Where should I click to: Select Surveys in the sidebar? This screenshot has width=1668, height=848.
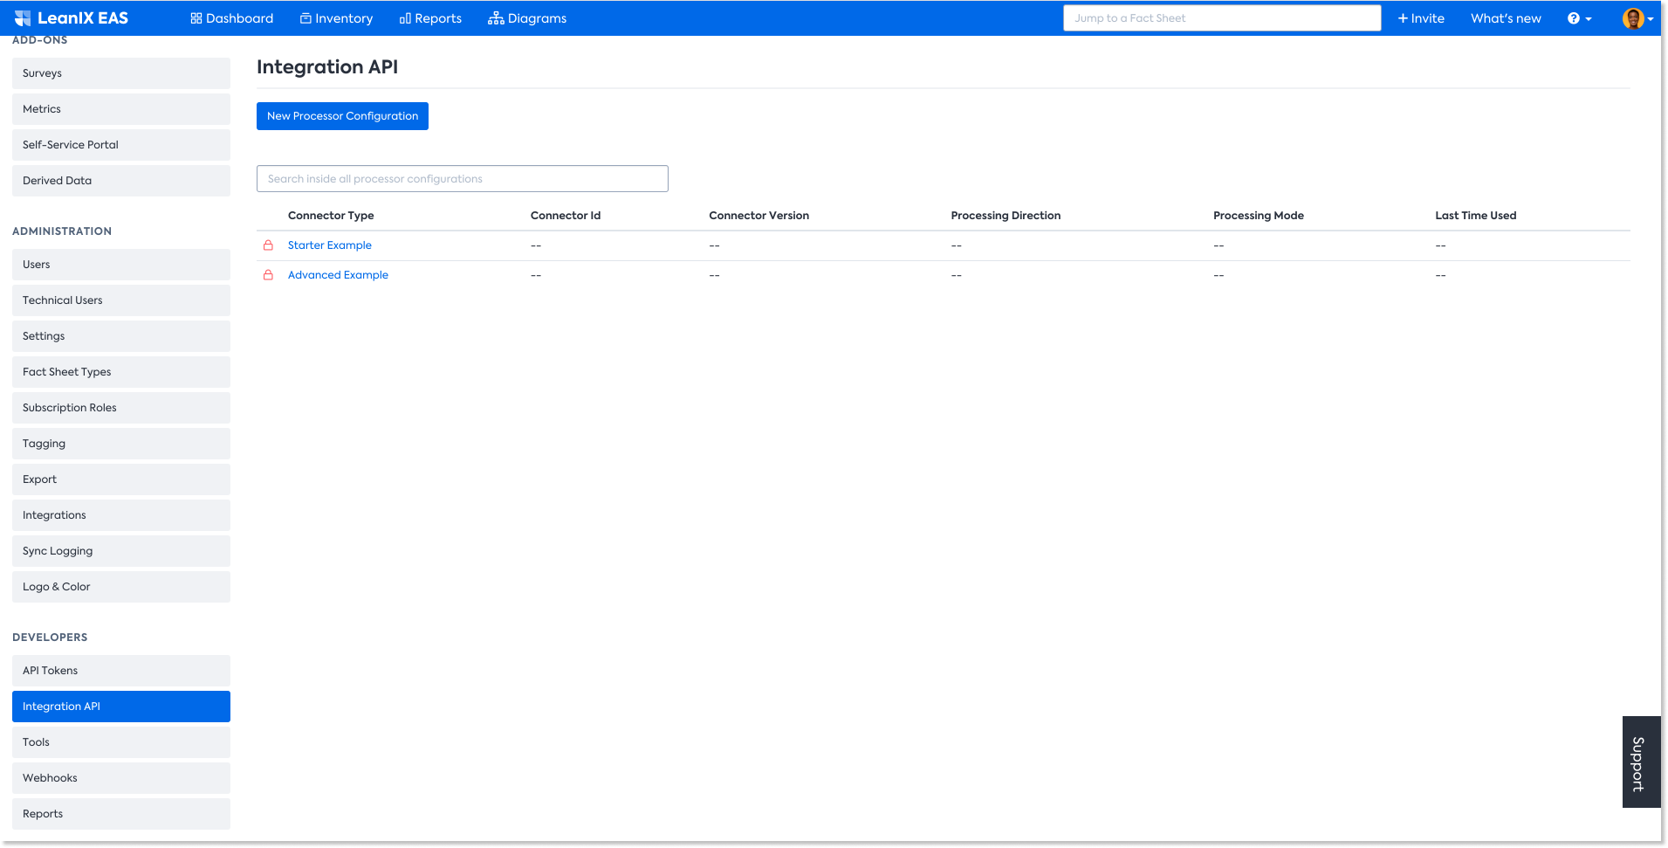pyautogui.click(x=121, y=73)
